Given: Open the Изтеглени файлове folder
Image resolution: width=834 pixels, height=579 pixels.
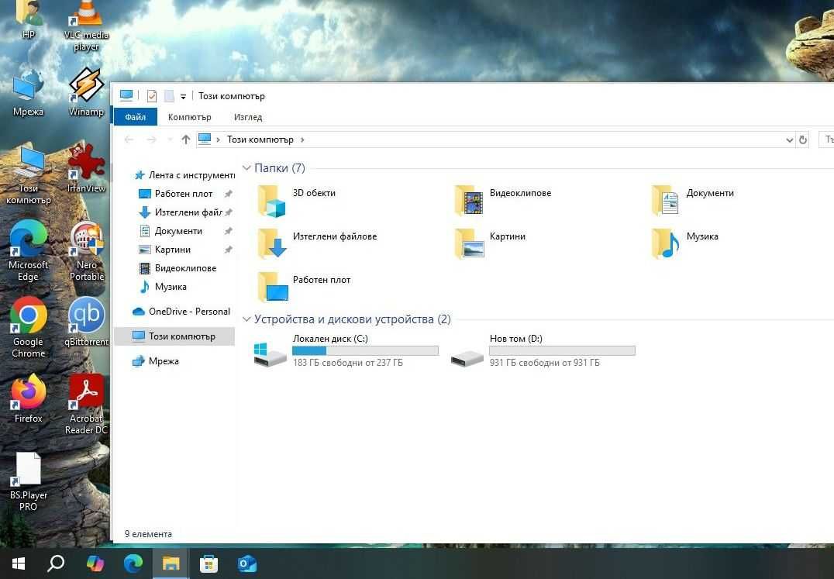Looking at the screenshot, I should coord(317,244).
